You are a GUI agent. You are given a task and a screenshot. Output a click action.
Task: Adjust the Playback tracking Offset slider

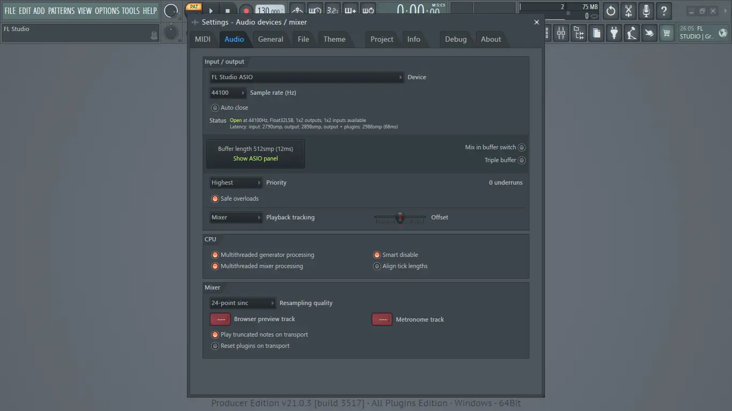[400, 218]
